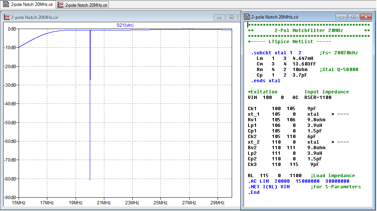Click the 29MHz horizontal axis label
This screenshot has height=211, width=377.
coord(217,203)
